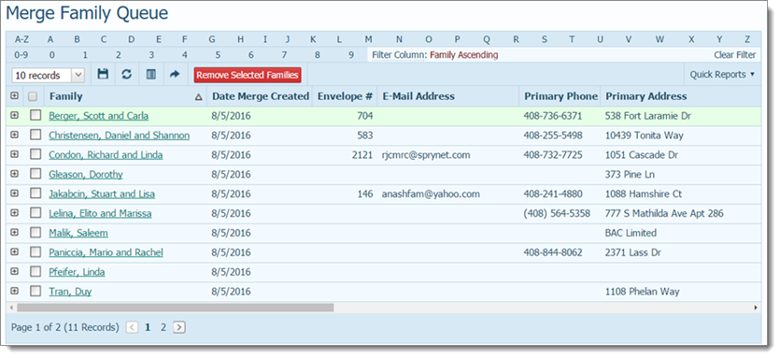Click the Family column sort triangle

point(198,97)
